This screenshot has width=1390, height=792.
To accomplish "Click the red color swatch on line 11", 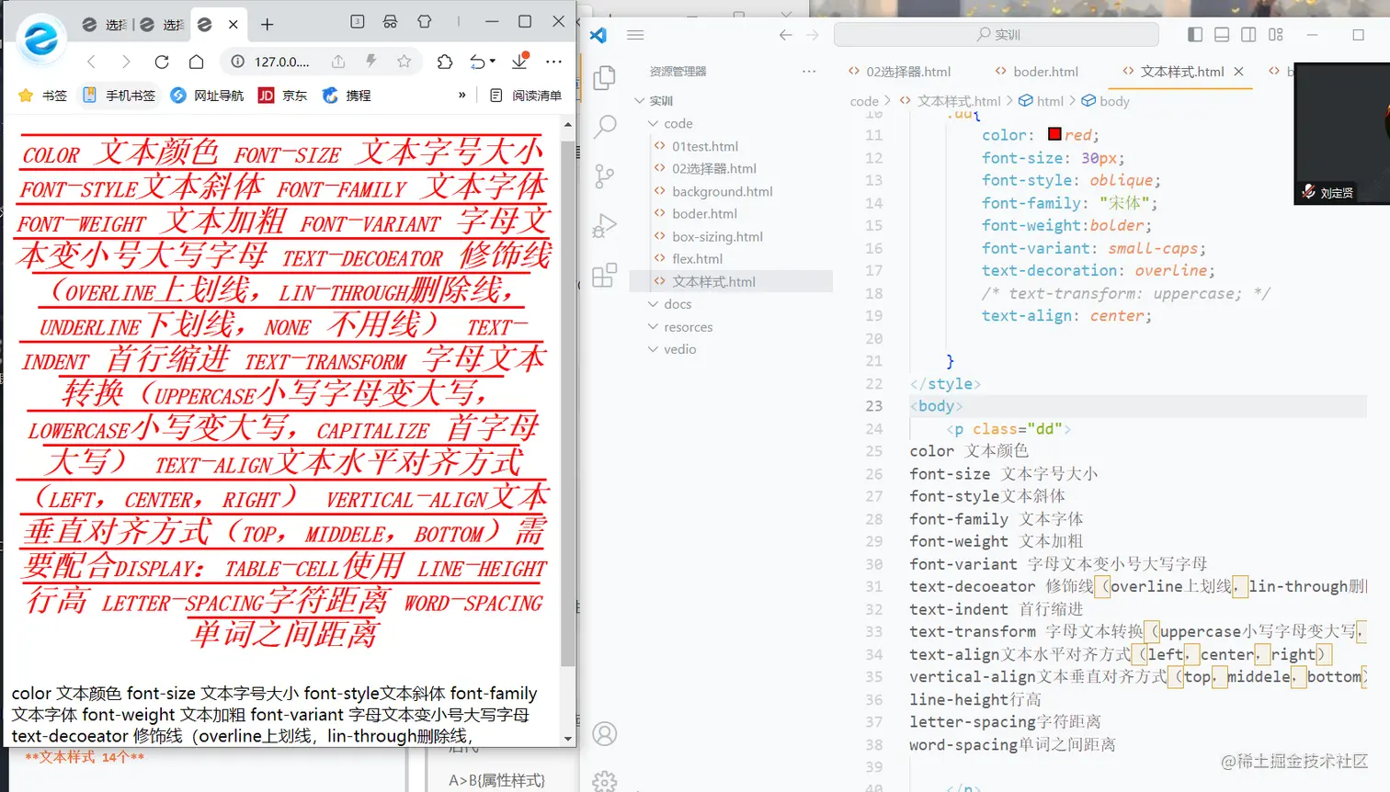I will (1054, 134).
